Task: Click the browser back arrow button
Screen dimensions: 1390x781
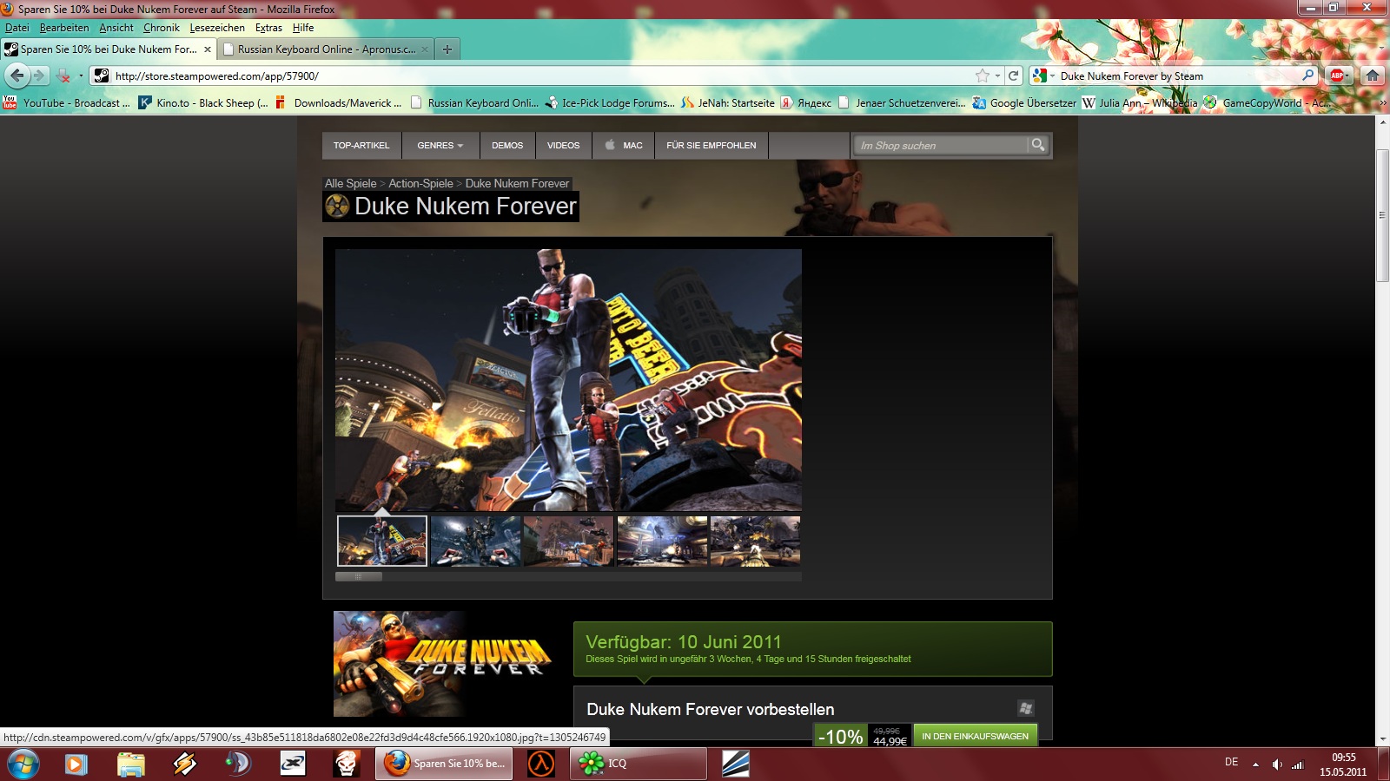Action: (x=17, y=75)
